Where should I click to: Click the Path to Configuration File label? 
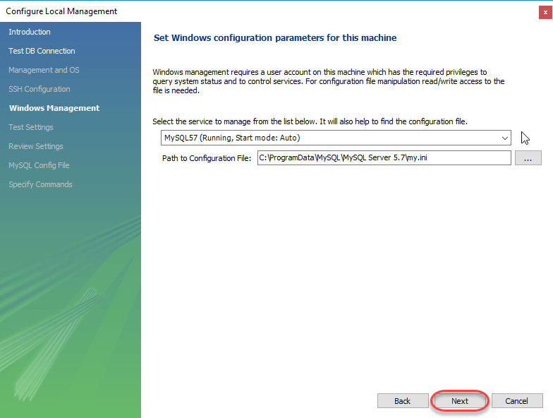click(207, 158)
